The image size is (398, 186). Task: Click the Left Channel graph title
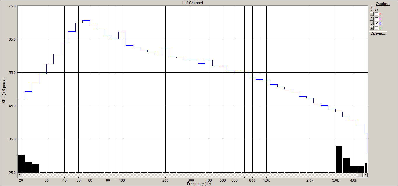click(192, 3)
